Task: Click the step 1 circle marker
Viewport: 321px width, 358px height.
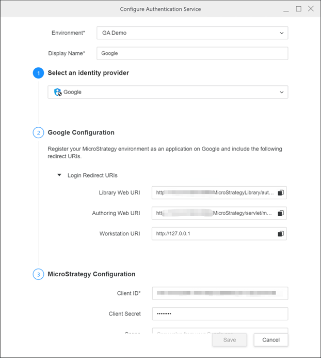Action: [x=38, y=73]
